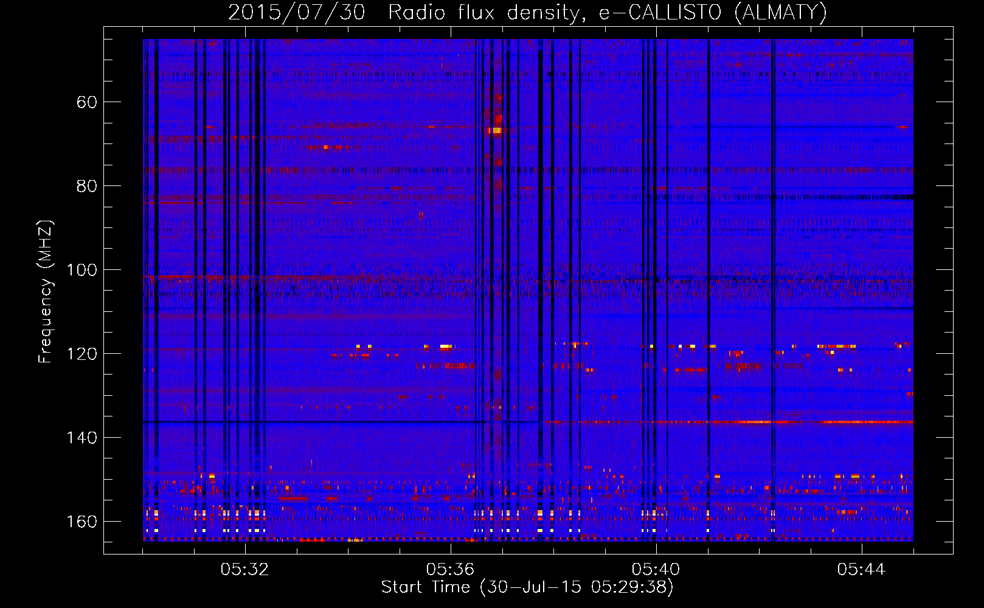Screen dimensions: 984x608
Task: Click the bright yellow burst near 67 MHz
Action: (495, 130)
